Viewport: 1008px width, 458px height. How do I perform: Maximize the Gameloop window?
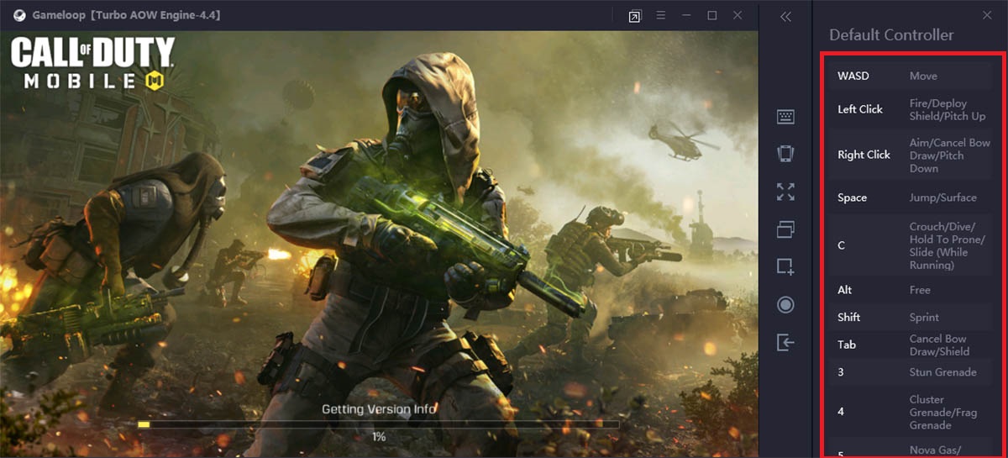[712, 15]
